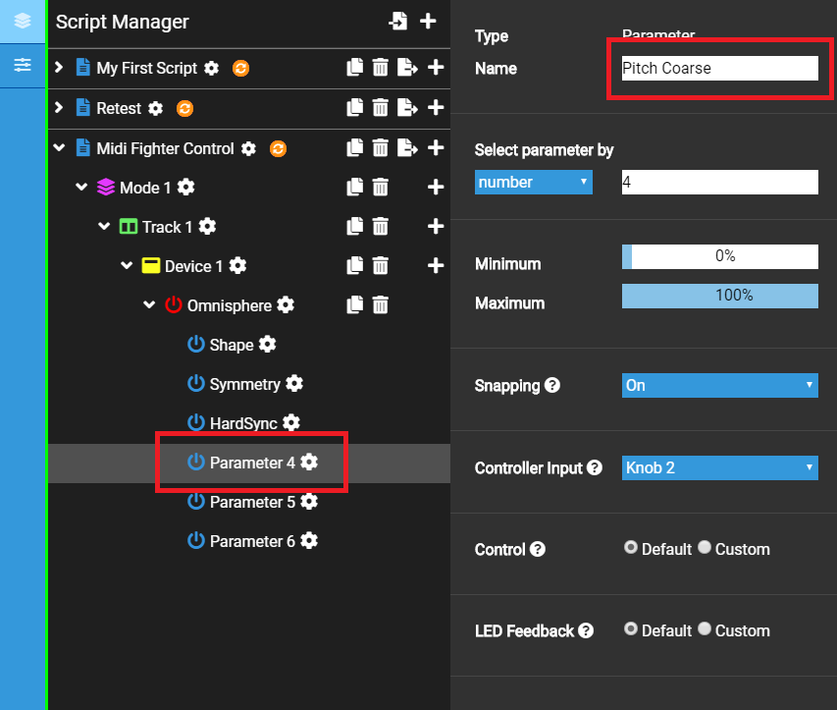Click the import script icon in Script Manager header

pos(398,21)
